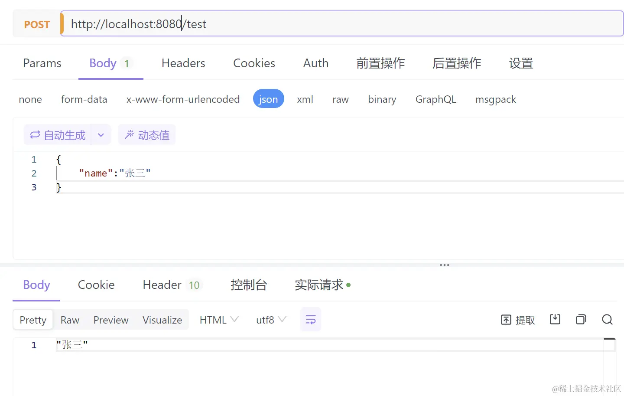Select the form-data body type
Image resolution: width=624 pixels, height=396 pixels.
click(x=84, y=99)
